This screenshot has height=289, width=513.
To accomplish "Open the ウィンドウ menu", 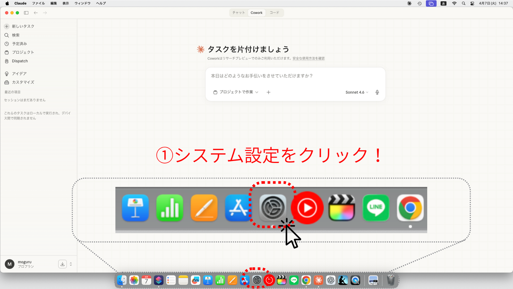I will coord(82,3).
